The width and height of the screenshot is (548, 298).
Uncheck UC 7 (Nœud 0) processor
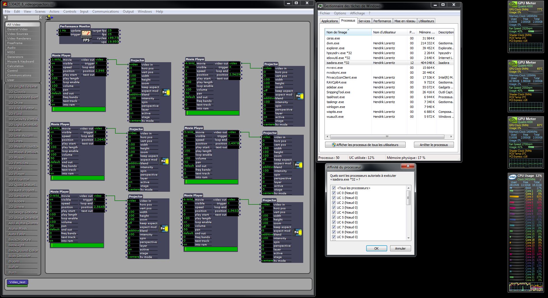pyautogui.click(x=334, y=227)
